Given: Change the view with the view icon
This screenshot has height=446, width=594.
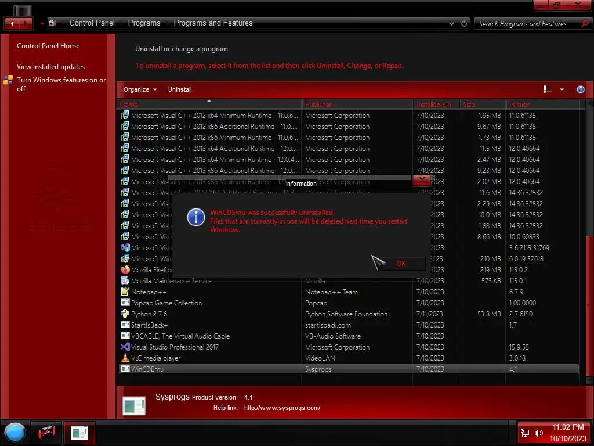Looking at the screenshot, I should coord(548,89).
